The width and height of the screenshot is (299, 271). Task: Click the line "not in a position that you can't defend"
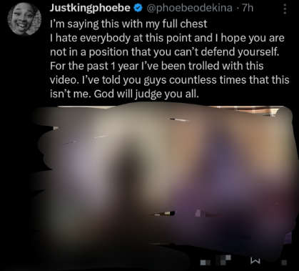coord(164,51)
